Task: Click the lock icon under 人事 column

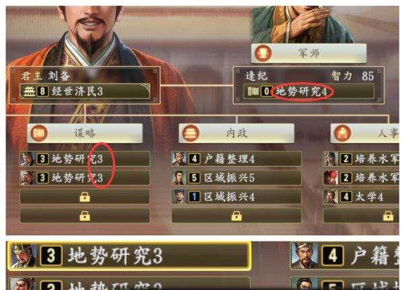Action: pos(388,216)
